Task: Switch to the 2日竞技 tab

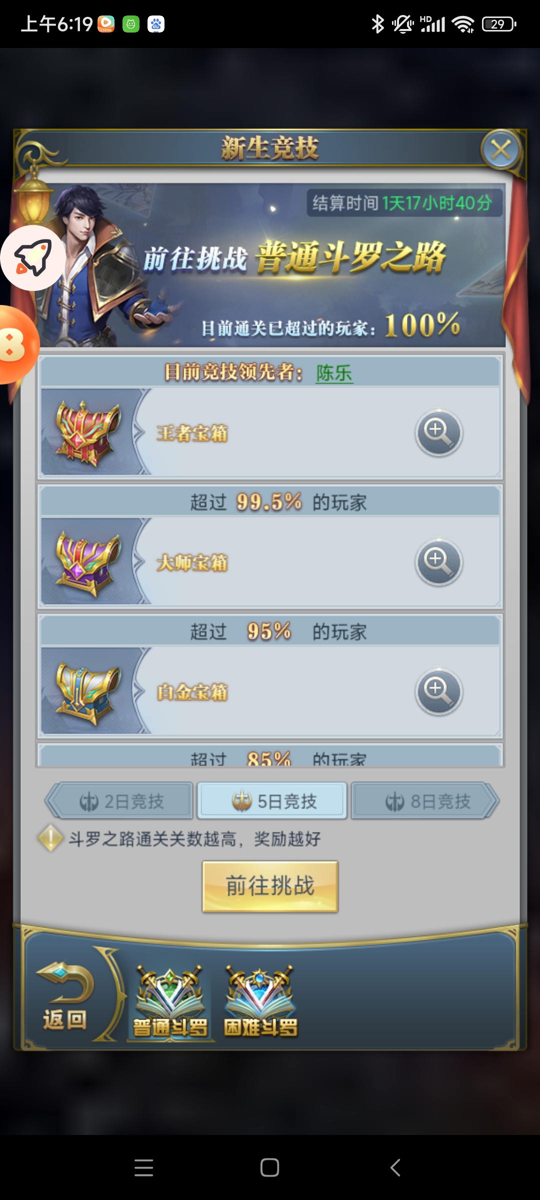Action: click(x=120, y=801)
